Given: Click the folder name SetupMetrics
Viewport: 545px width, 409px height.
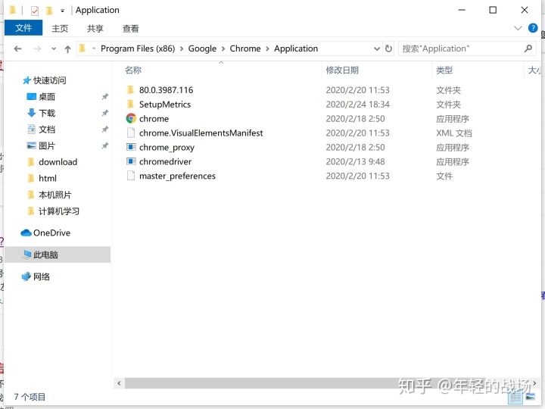Looking at the screenshot, I should [165, 105].
